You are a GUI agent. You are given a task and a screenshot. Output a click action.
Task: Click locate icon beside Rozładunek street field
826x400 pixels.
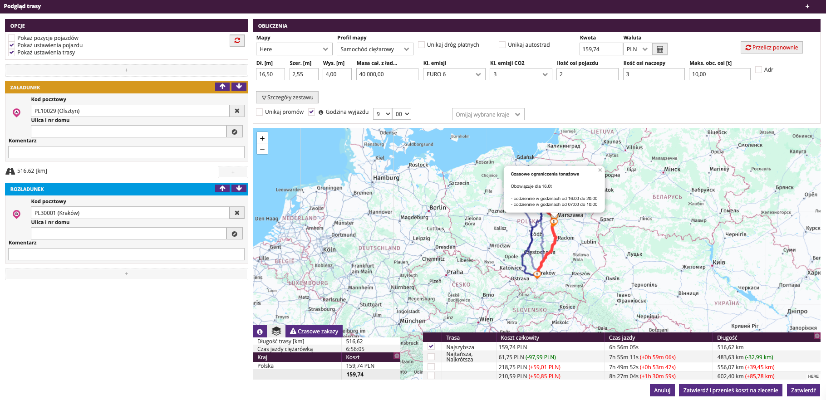pos(234,234)
